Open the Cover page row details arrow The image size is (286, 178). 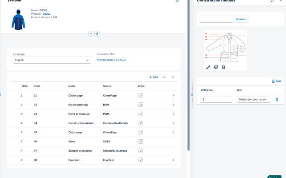pos(173,96)
